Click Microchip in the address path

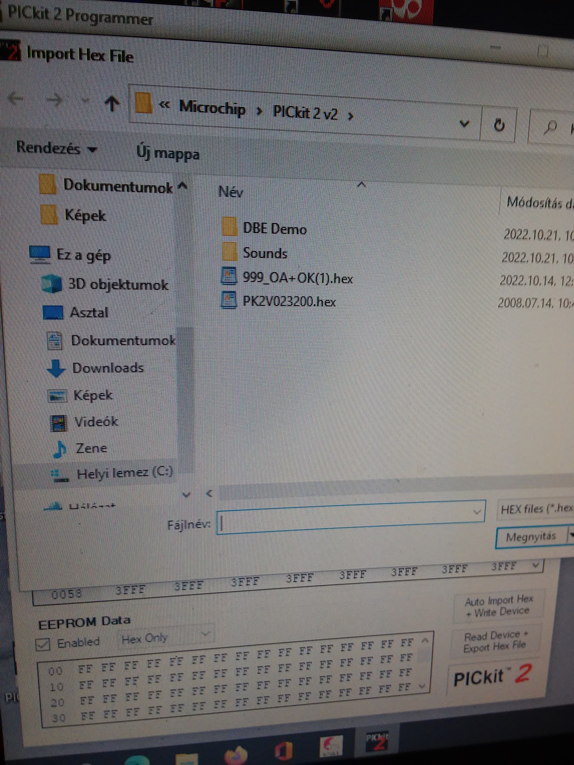212,108
